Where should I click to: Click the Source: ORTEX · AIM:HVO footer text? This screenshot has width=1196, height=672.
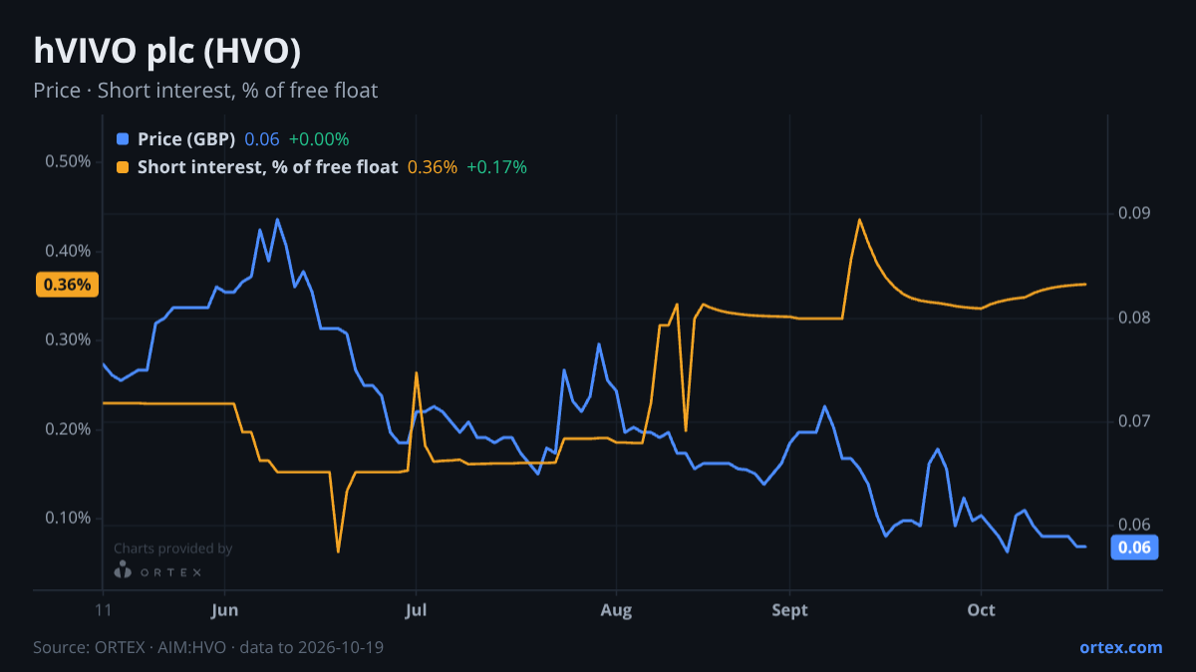tap(208, 647)
